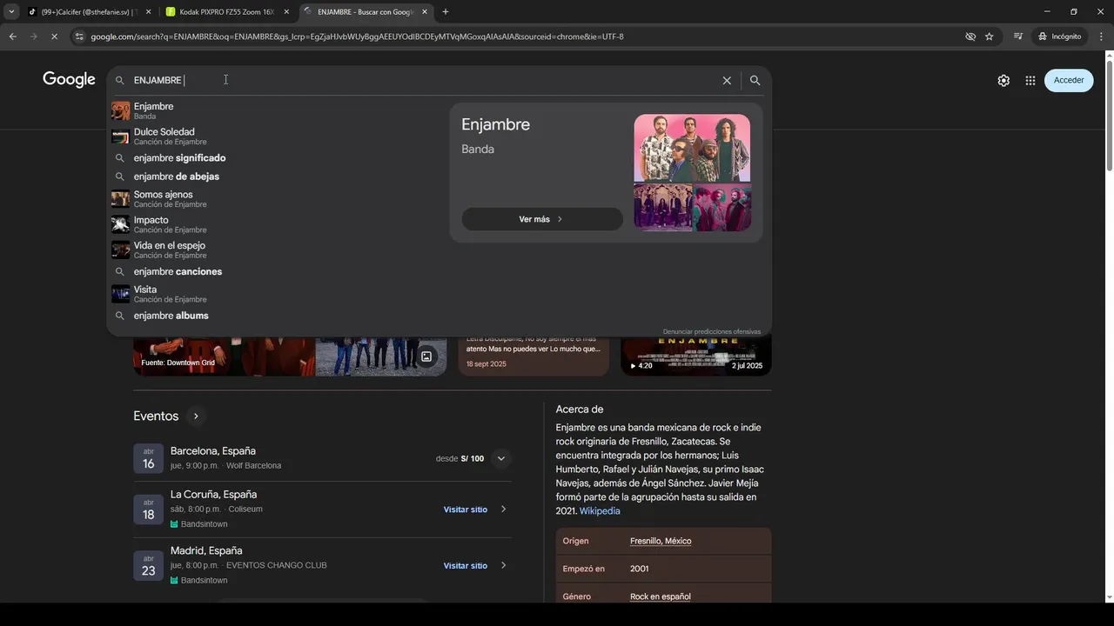Open a new tab with plus button
This screenshot has width=1114, height=626.
coord(446,11)
